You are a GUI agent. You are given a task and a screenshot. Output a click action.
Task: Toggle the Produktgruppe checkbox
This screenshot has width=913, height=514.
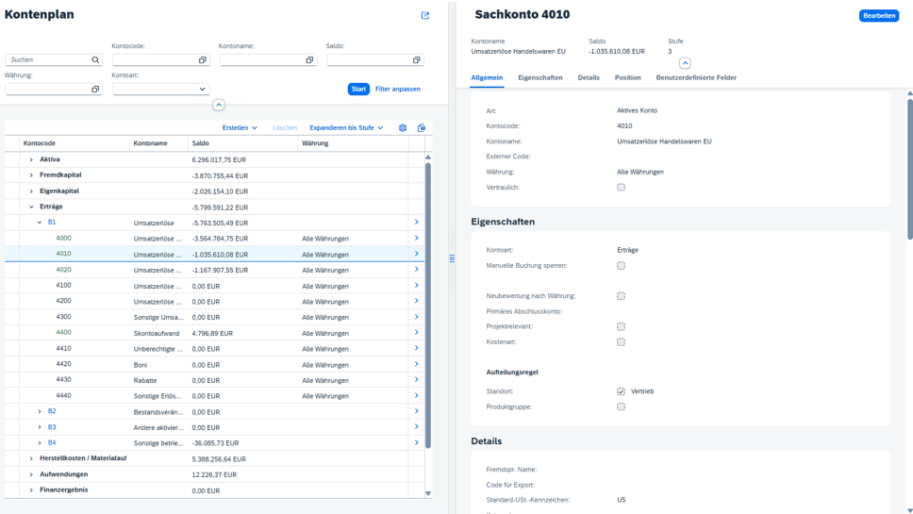(x=622, y=406)
